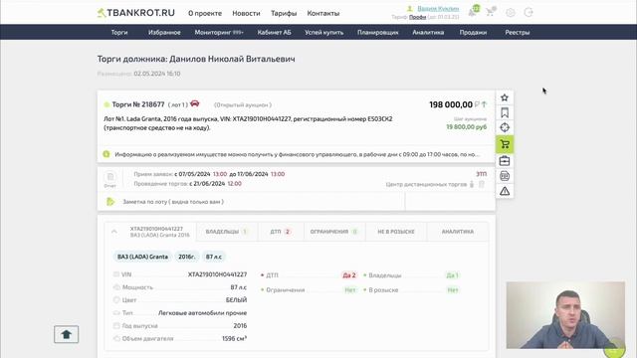Click the 87 л.с tag

[x=214, y=257]
